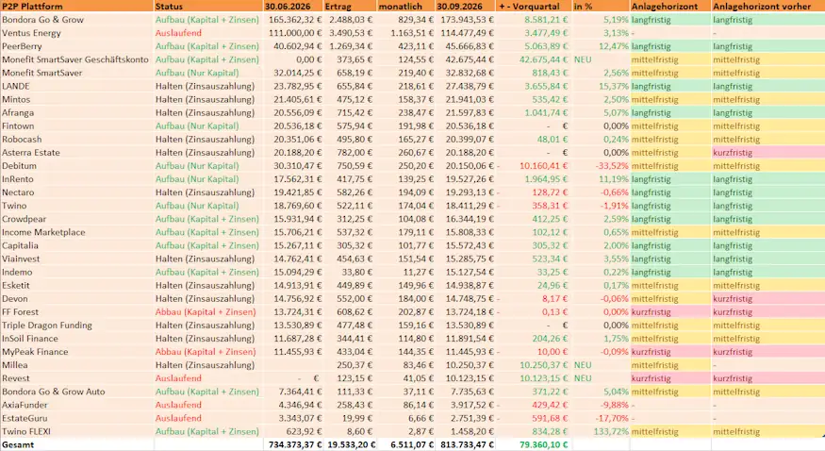The image size is (825, 451).
Task: Click the 'PeerBerry' platform cell
Action: 76,46
